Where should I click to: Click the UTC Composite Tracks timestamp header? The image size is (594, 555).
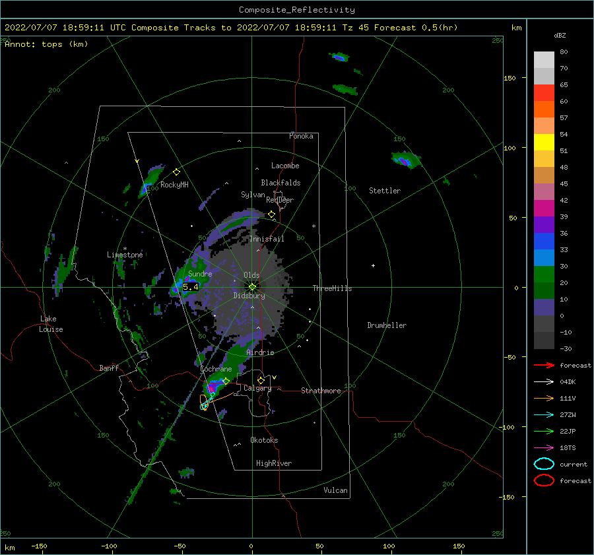231,28
